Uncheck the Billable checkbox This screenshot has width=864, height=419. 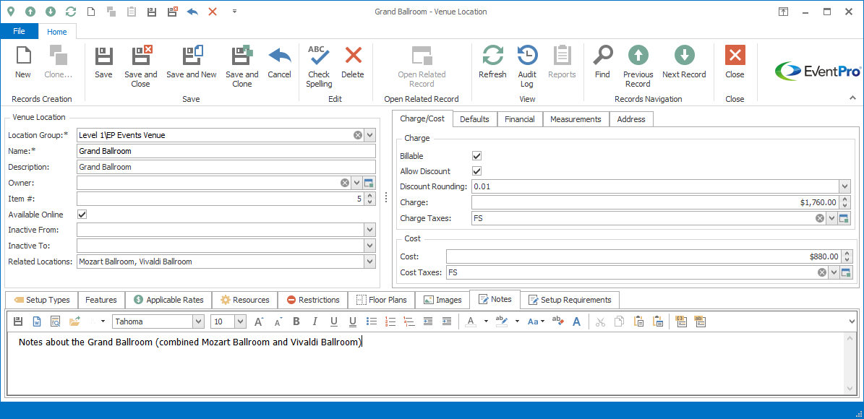477,156
